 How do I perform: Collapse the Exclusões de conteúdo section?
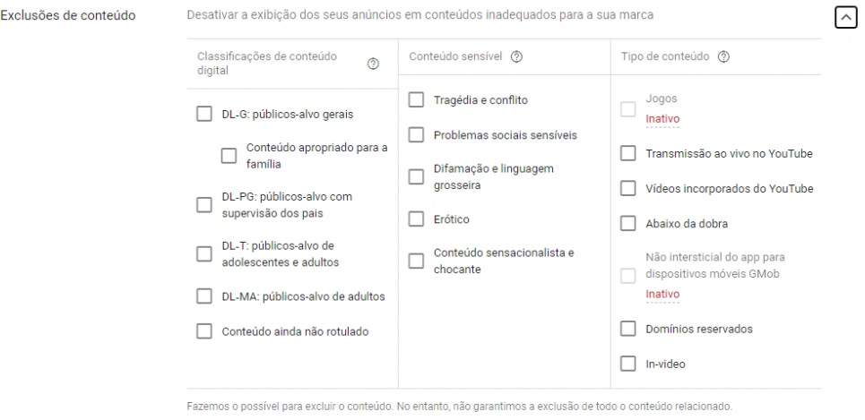click(845, 17)
